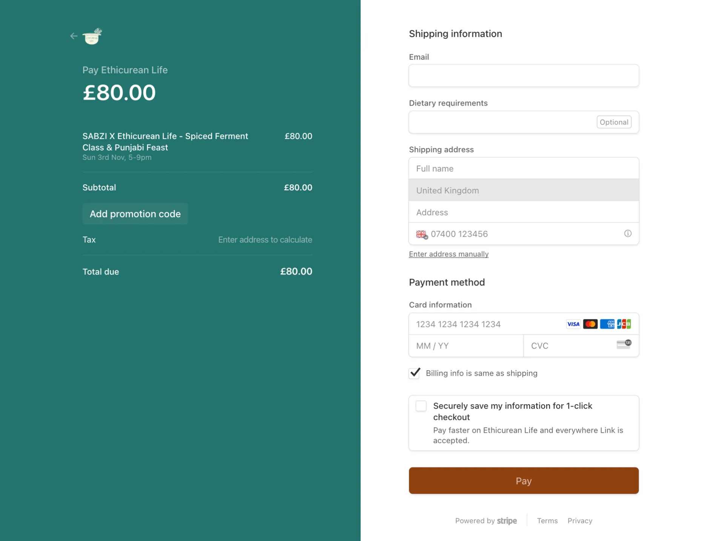Screen dimensions: 722x541
Task: Click the Mastercard icon
Action: (x=590, y=324)
